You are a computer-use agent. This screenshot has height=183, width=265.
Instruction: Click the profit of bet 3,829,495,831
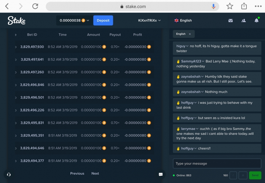137,123
